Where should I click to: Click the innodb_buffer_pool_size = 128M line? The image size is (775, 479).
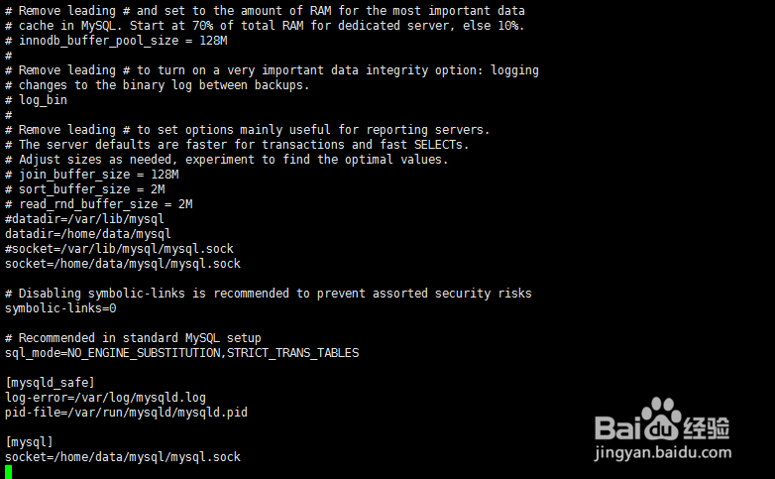[115, 41]
